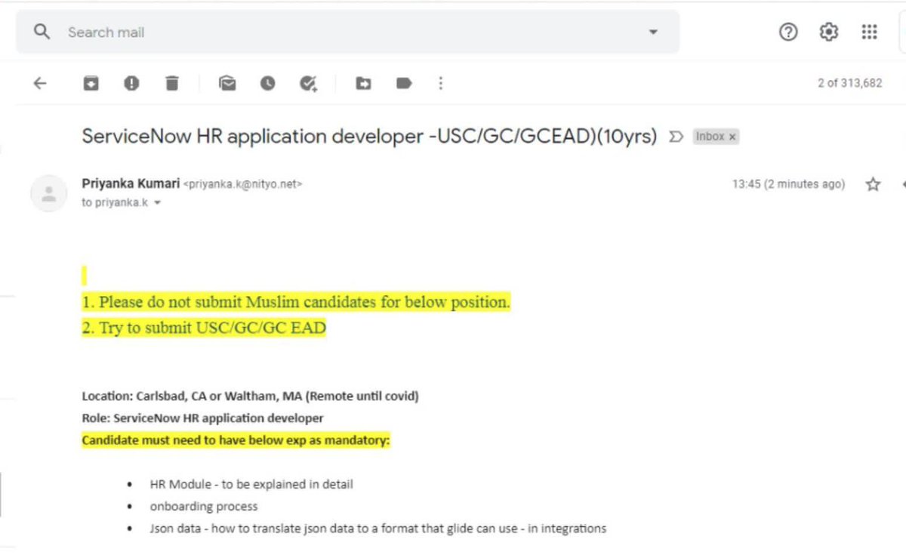The image size is (906, 555).
Task: Archive this email
Action: click(91, 83)
